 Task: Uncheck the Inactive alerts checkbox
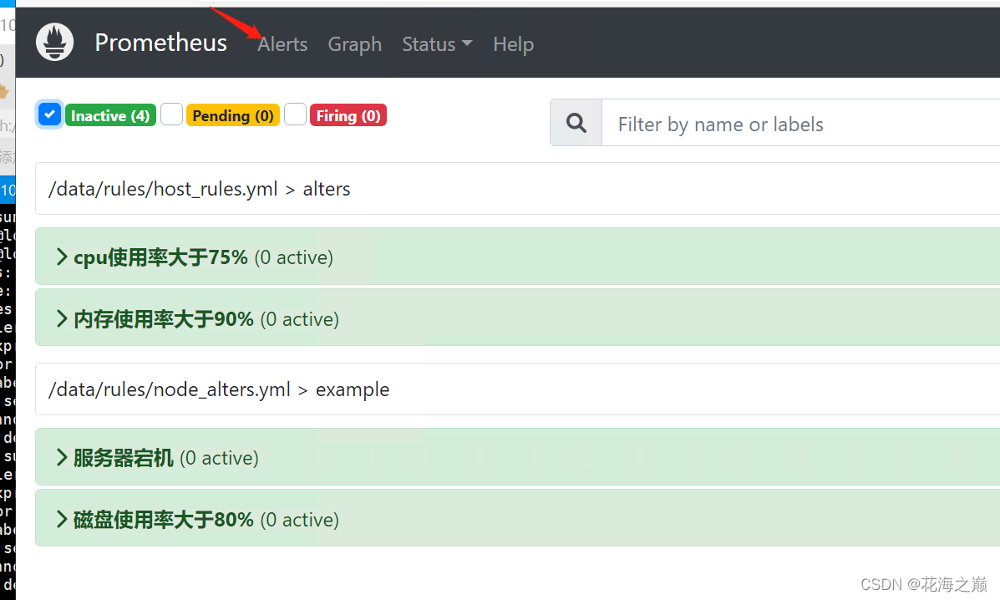pos(50,114)
